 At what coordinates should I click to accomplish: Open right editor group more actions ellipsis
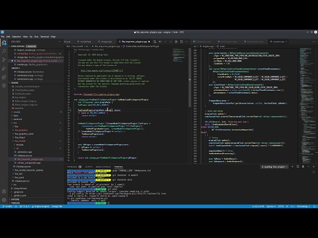(314, 42)
